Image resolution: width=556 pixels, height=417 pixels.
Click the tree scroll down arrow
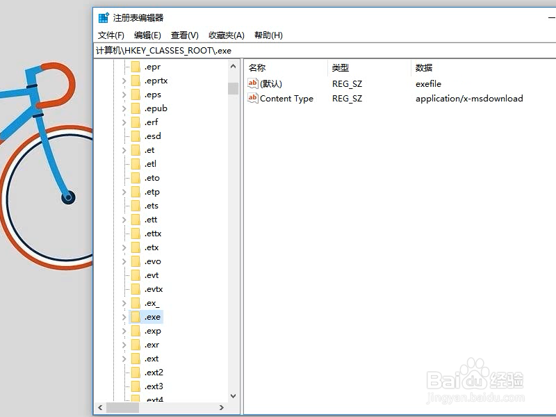[x=233, y=396]
